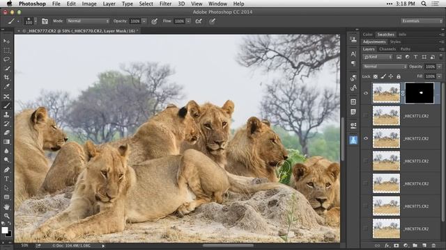Image resolution: width=446 pixels, height=250 pixels.
Task: Click Delete layer trash icon
Action: [433, 245]
